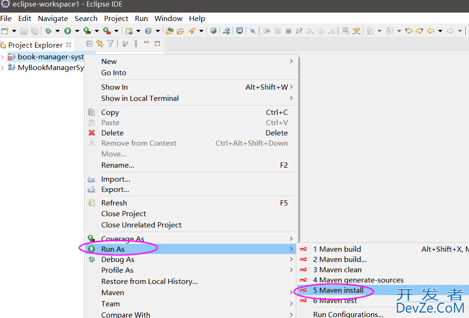Screen dimensions: 469x318
Task: Click the Last Edit Location arrow
Action: (409, 30)
